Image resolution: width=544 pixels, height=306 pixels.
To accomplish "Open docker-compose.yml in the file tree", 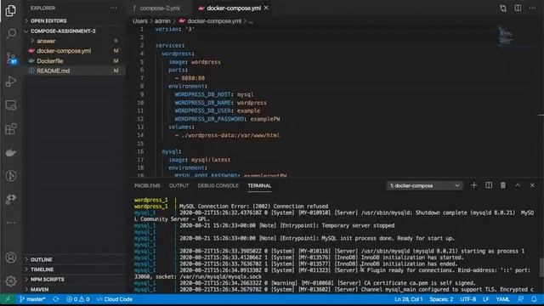I will click(x=74, y=51).
